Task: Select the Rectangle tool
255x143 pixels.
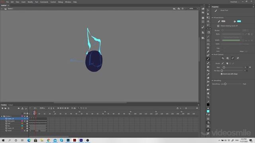Action: point(208,41)
